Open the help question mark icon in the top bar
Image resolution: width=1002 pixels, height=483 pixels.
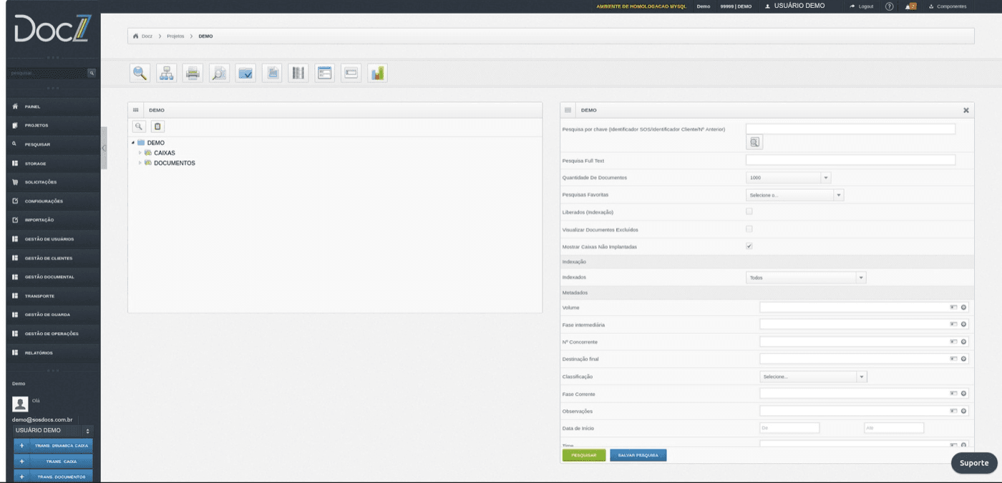tap(890, 6)
